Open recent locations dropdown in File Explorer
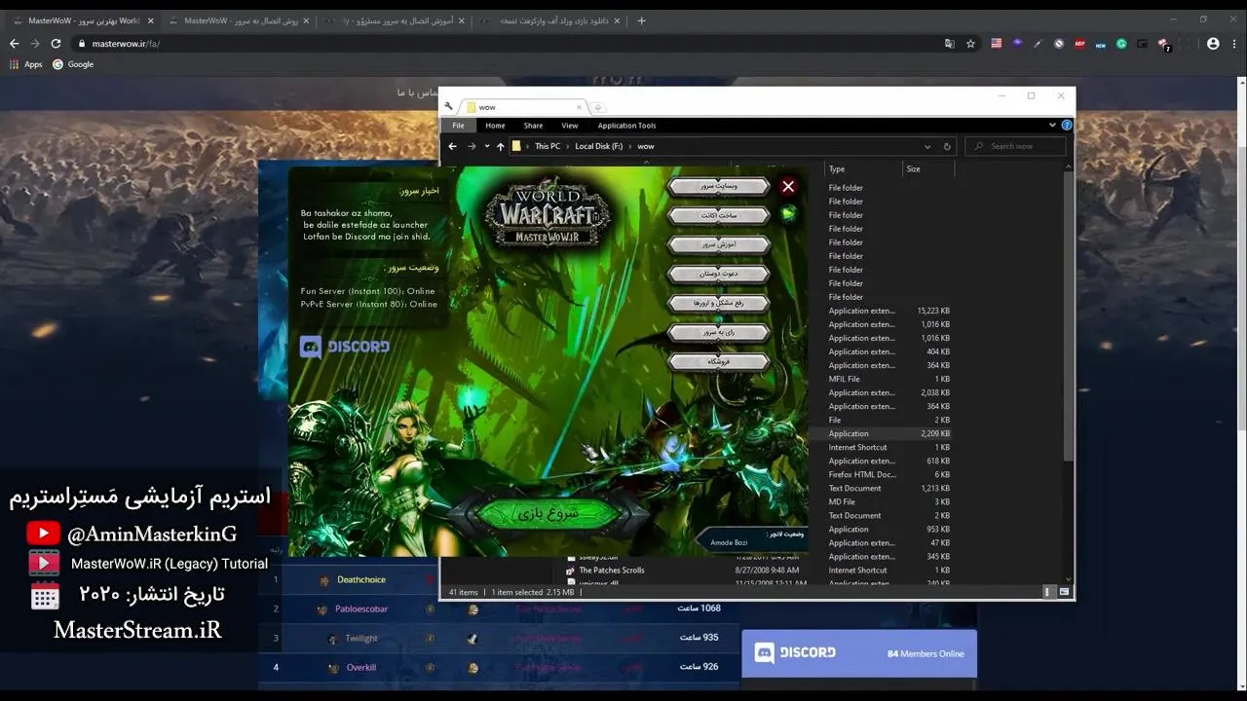The image size is (1247, 701). [x=486, y=147]
